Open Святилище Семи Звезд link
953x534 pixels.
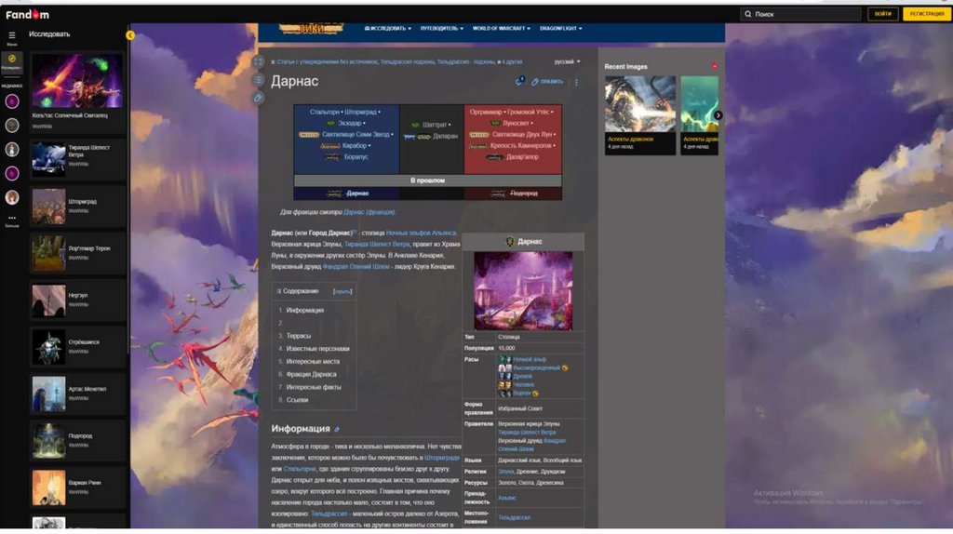click(356, 135)
